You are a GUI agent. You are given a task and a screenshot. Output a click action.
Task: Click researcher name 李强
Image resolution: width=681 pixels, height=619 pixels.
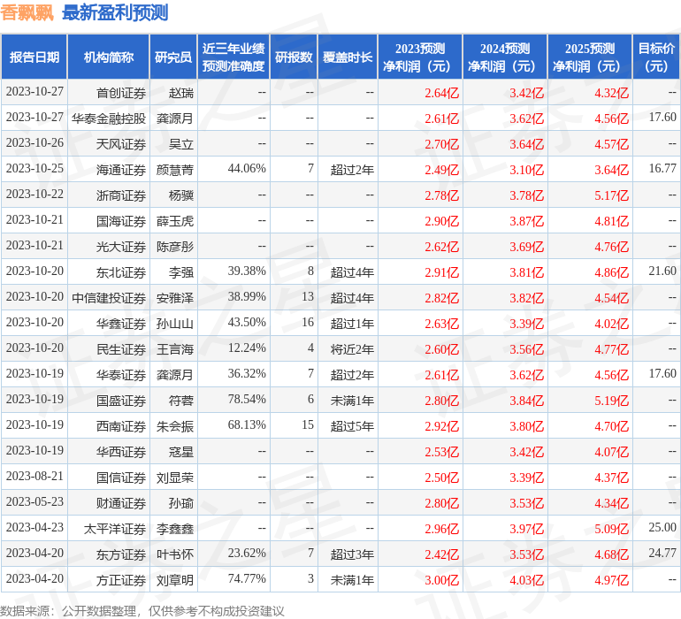pyautogui.click(x=181, y=272)
